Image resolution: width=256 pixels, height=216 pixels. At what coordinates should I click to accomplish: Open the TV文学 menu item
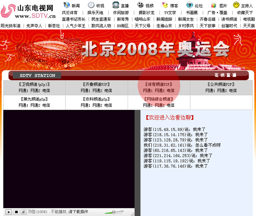[x=170, y=13]
